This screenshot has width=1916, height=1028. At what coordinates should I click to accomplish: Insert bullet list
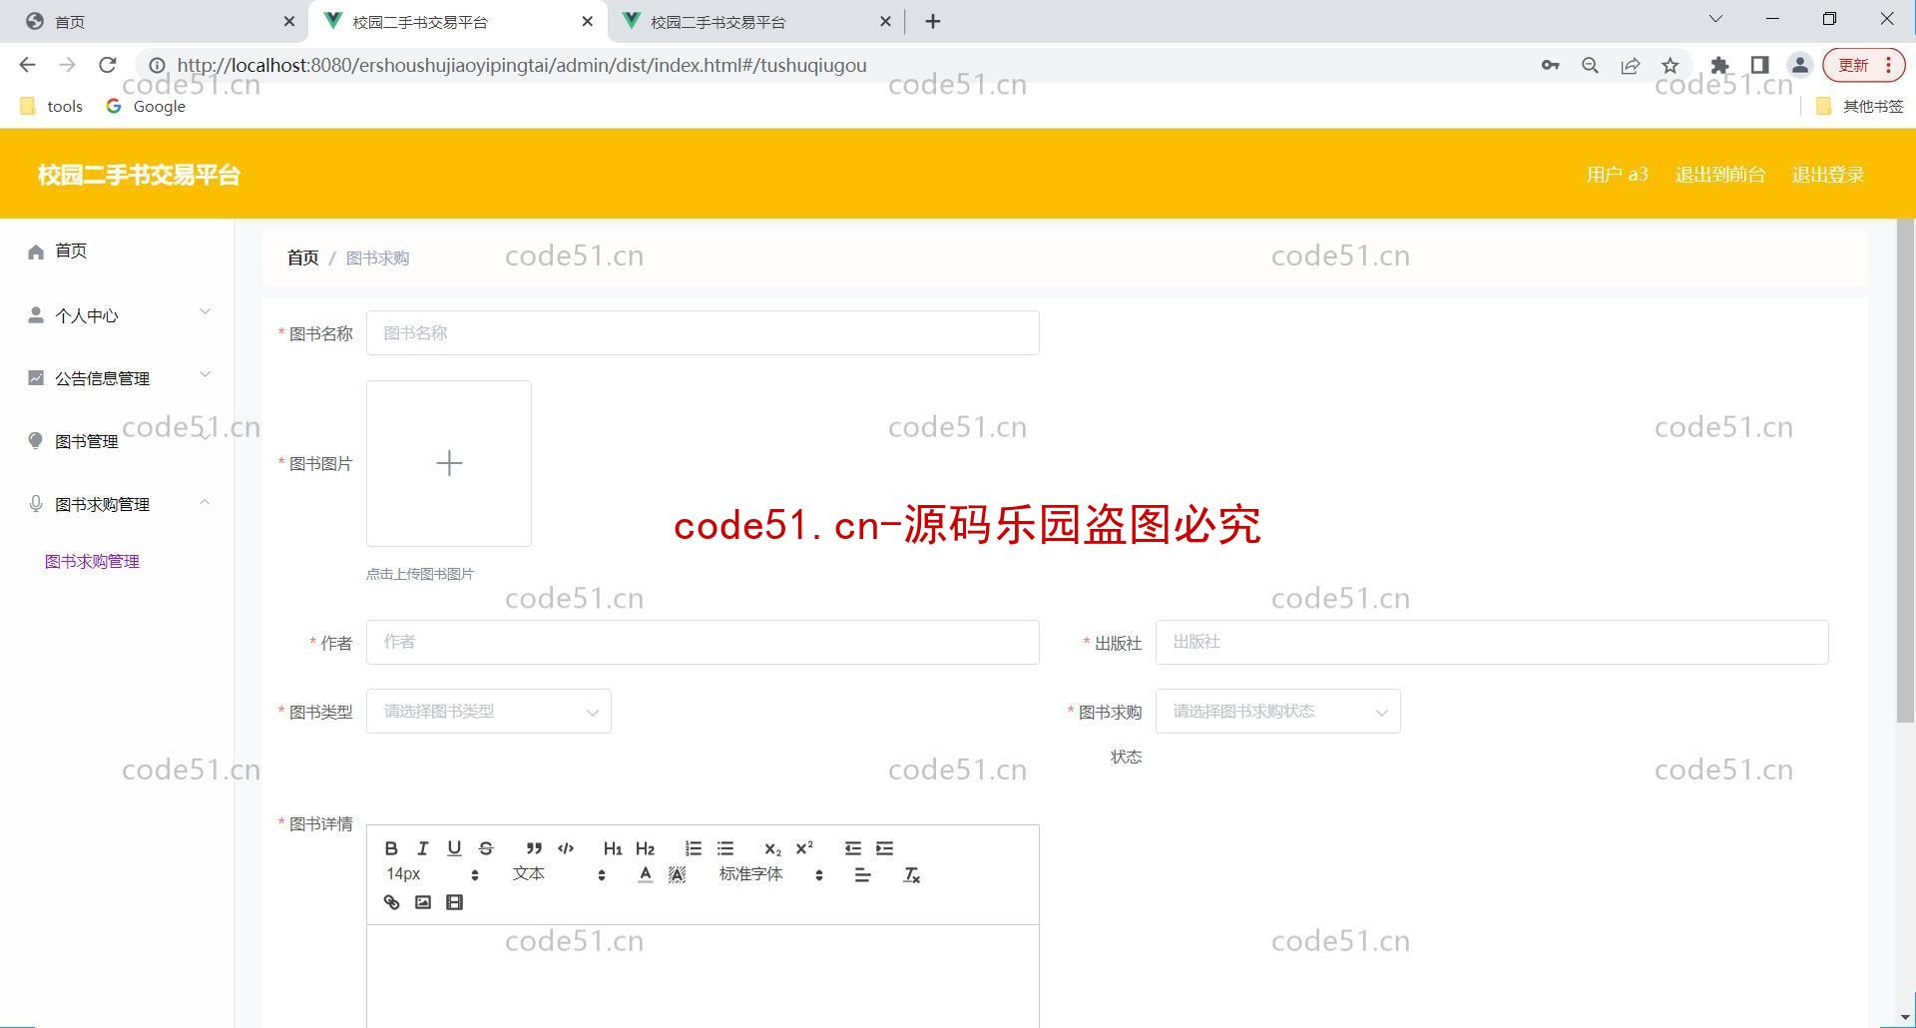coord(725,848)
